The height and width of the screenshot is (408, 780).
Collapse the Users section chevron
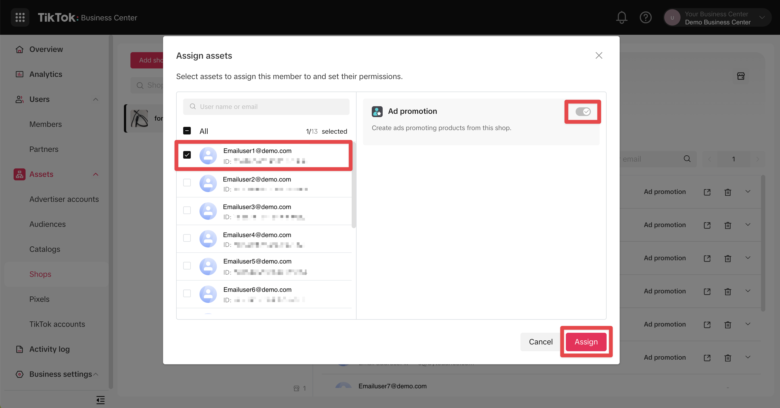(x=96, y=99)
